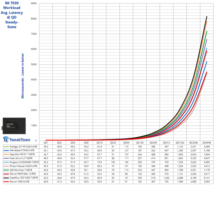
Task: Click the 'SMI MonTitan 7.68TB' legend label
Action: point(21,170)
